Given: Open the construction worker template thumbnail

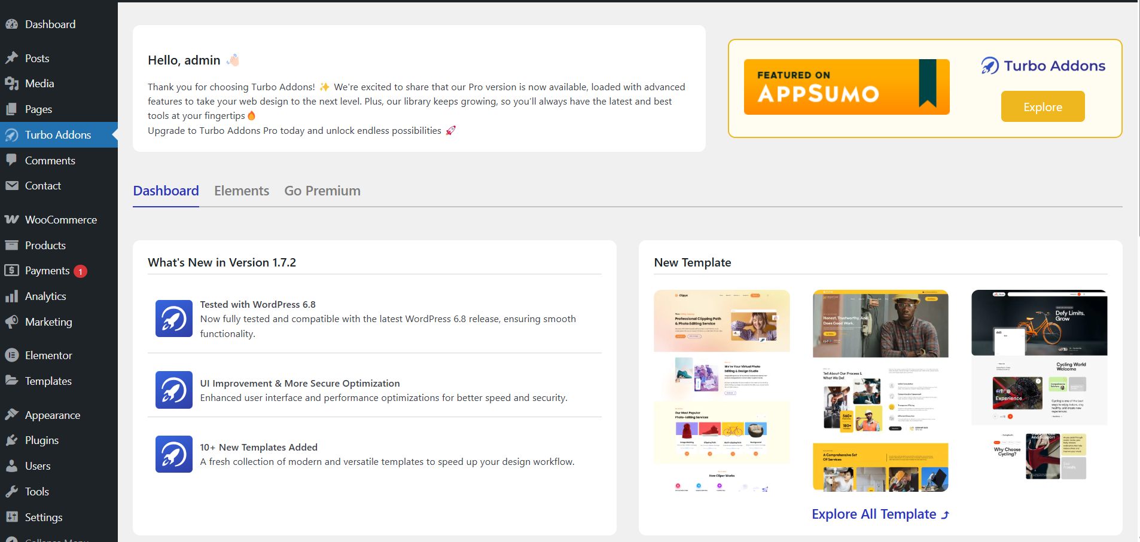Looking at the screenshot, I should pos(880,391).
